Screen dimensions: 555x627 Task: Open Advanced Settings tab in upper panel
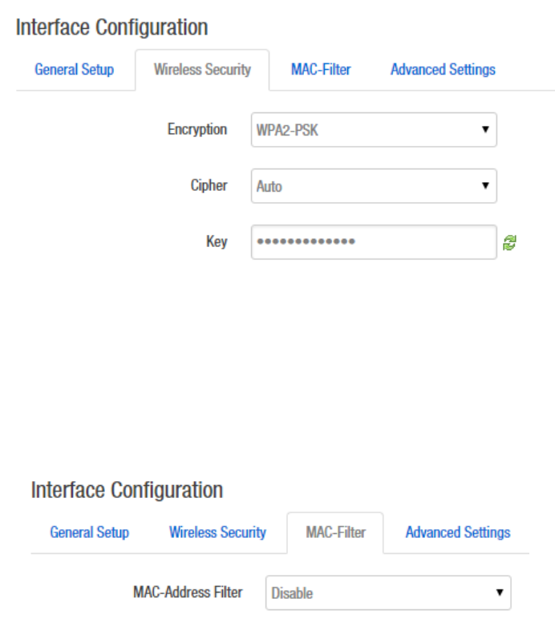click(x=443, y=70)
